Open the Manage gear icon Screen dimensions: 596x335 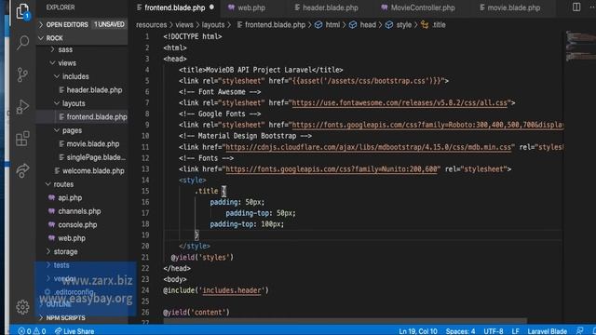[22, 307]
